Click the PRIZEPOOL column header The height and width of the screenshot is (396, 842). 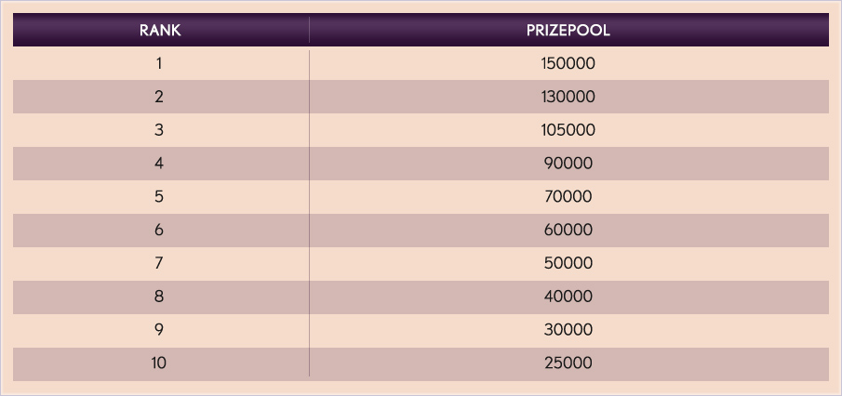568,30
